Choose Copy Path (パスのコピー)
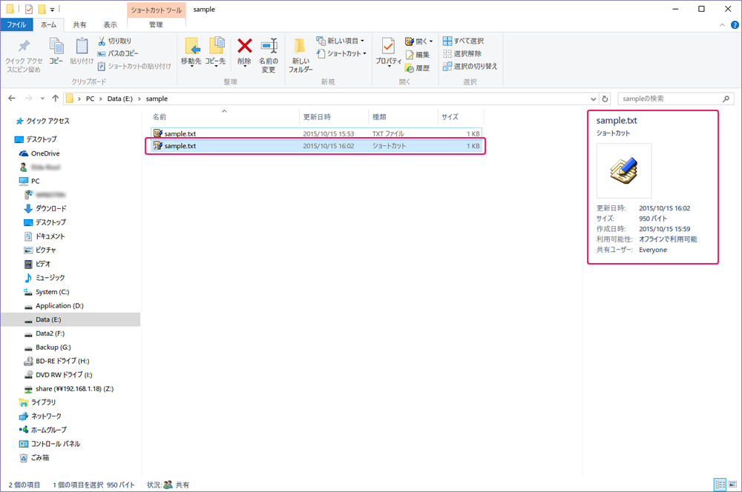742x492 pixels. pyautogui.click(x=118, y=53)
